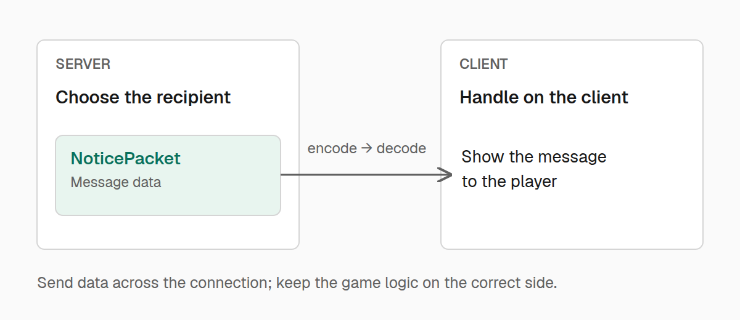Click the word encode on the connector

pos(332,148)
